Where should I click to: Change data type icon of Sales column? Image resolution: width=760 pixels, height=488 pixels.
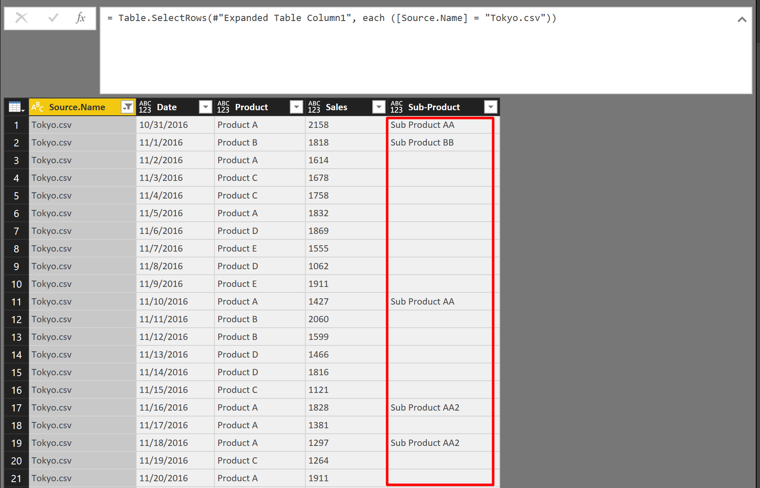[314, 107]
